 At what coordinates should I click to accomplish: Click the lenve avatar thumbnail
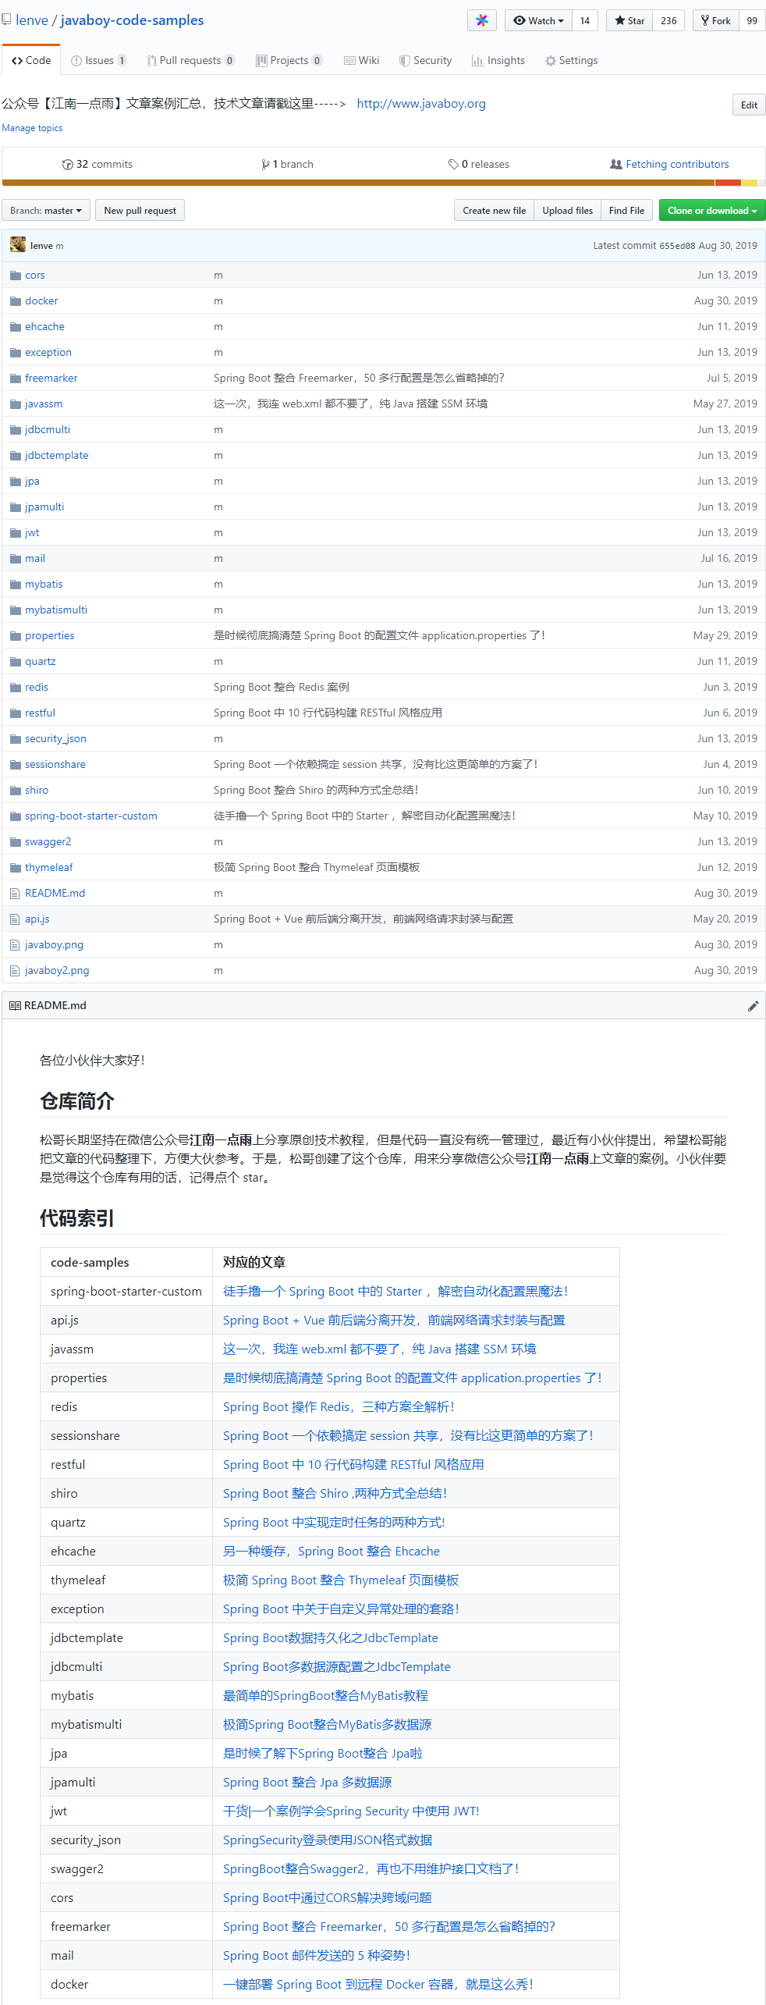[x=18, y=245]
